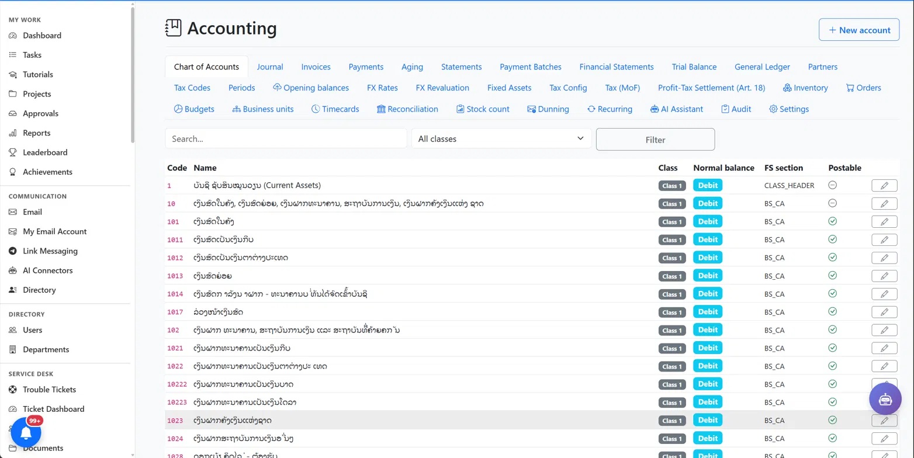Edit account 1011 with pencil icon
The width and height of the screenshot is (914, 458).
[884, 240]
